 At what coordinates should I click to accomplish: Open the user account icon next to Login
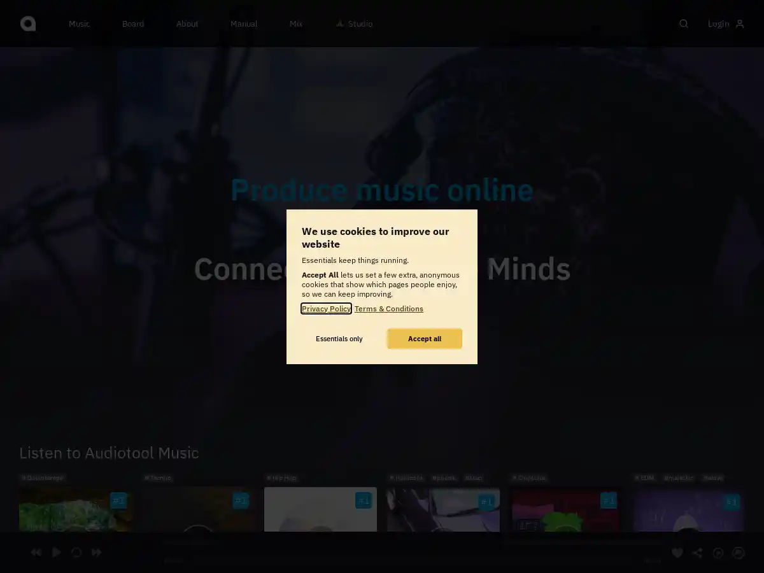[x=740, y=24]
